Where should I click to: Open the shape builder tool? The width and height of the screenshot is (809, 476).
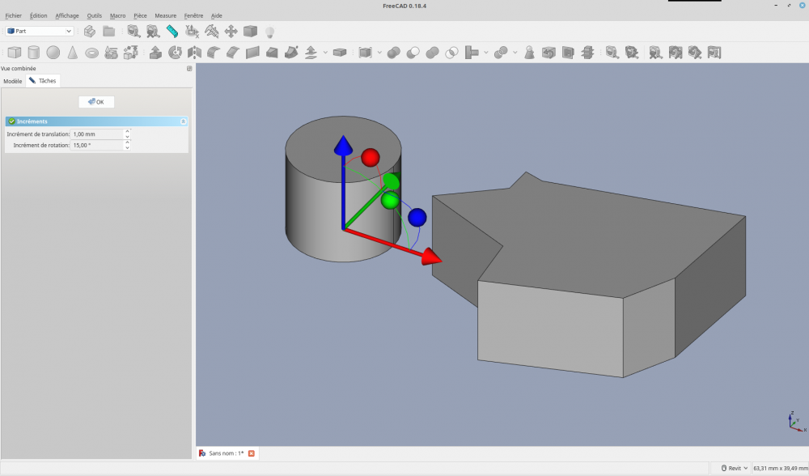[x=130, y=52]
